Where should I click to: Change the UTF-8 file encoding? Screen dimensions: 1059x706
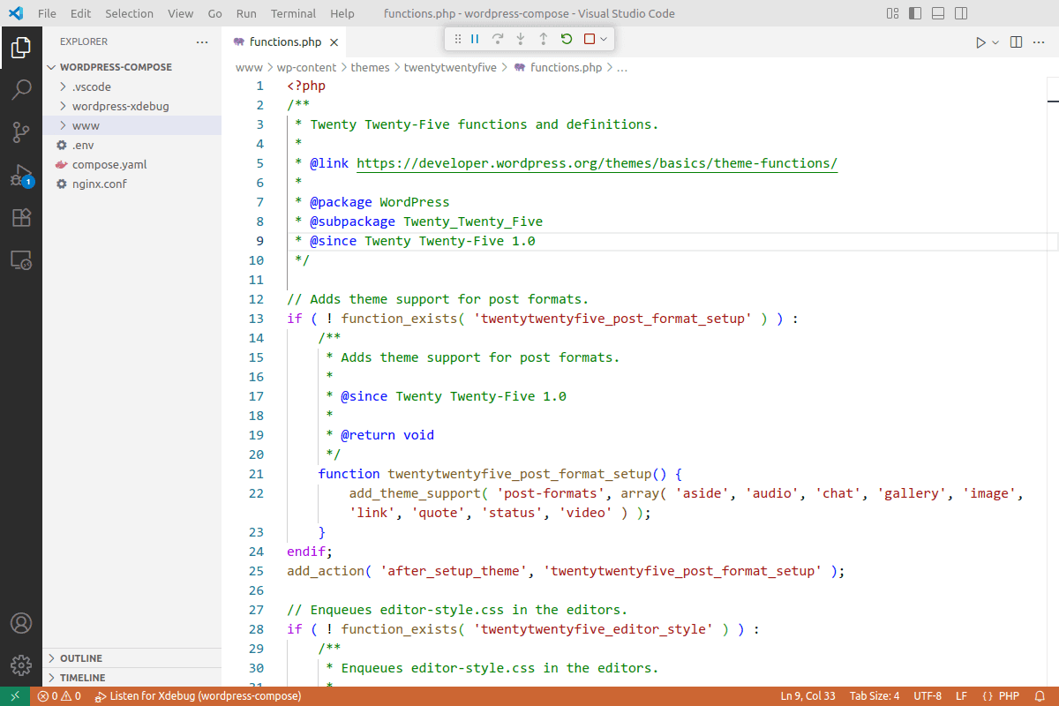928,696
